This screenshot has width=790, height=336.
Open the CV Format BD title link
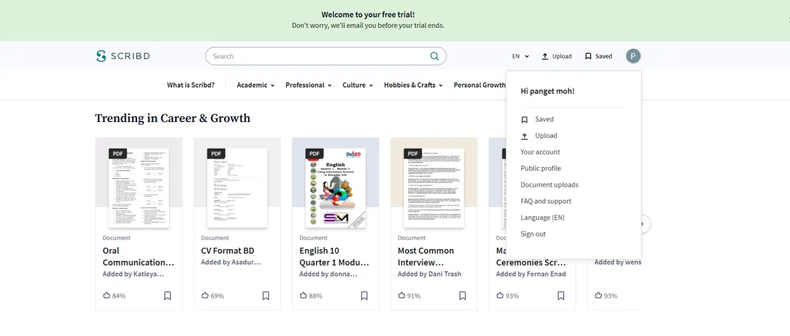pyautogui.click(x=228, y=251)
